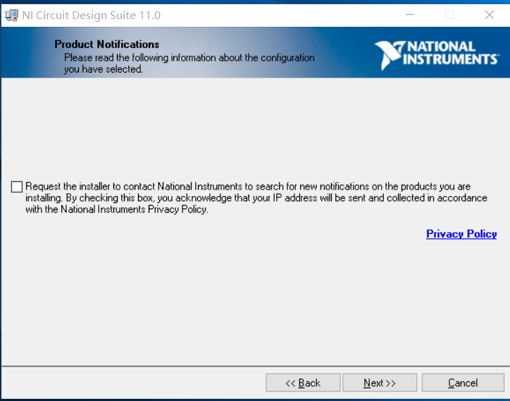Image resolution: width=510 pixels, height=401 pixels.
Task: Click the installer icon in the title bar
Action: click(11, 16)
